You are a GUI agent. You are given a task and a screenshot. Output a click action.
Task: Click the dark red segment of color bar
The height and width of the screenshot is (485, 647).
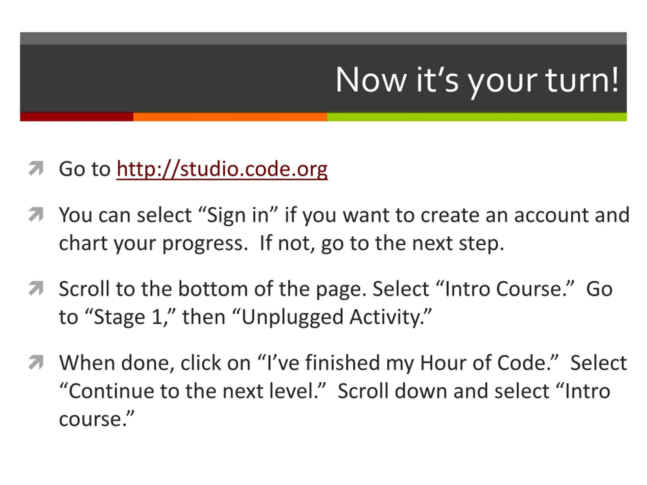[77, 117]
